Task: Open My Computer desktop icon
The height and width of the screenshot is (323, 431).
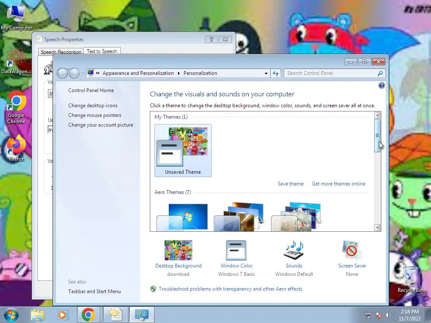Action: 16,18
